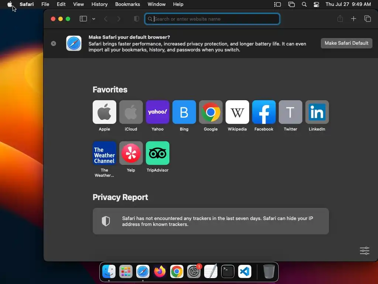Open the Yelp favorite
Image resolution: width=378 pixels, height=284 pixels.
pos(131,153)
